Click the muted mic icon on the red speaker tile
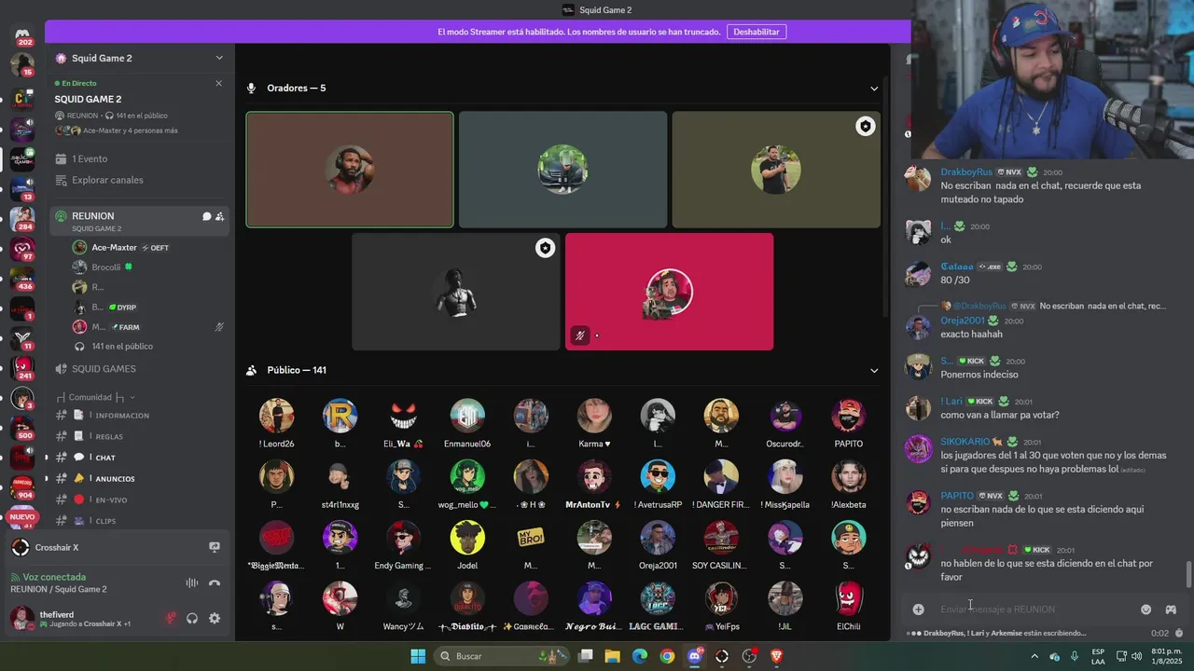Viewport: 1194px width, 671px height. tap(580, 335)
